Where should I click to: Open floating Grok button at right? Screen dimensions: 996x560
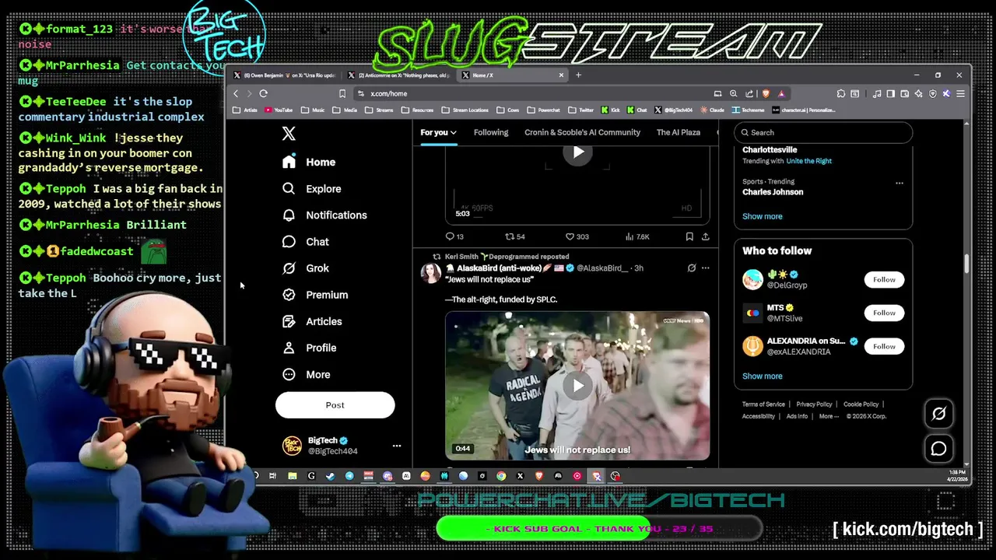(x=939, y=414)
